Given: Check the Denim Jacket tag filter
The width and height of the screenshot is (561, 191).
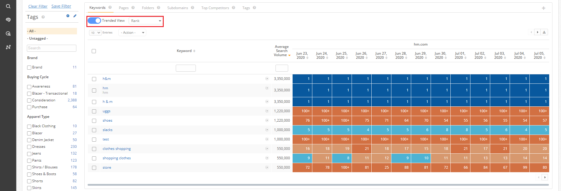Looking at the screenshot, I should (x=29, y=140).
